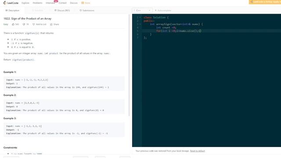
Task: Click the Constraints heading
Action: (x=11, y=147)
